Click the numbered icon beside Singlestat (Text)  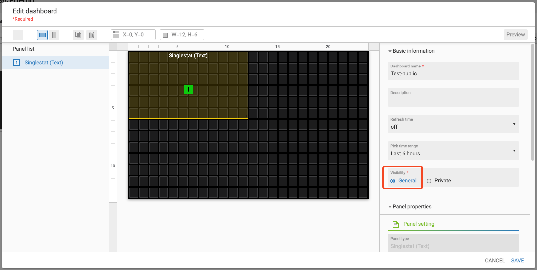click(17, 63)
